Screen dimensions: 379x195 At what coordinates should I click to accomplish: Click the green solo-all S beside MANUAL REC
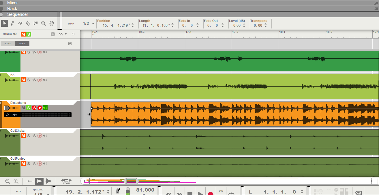[29, 34]
